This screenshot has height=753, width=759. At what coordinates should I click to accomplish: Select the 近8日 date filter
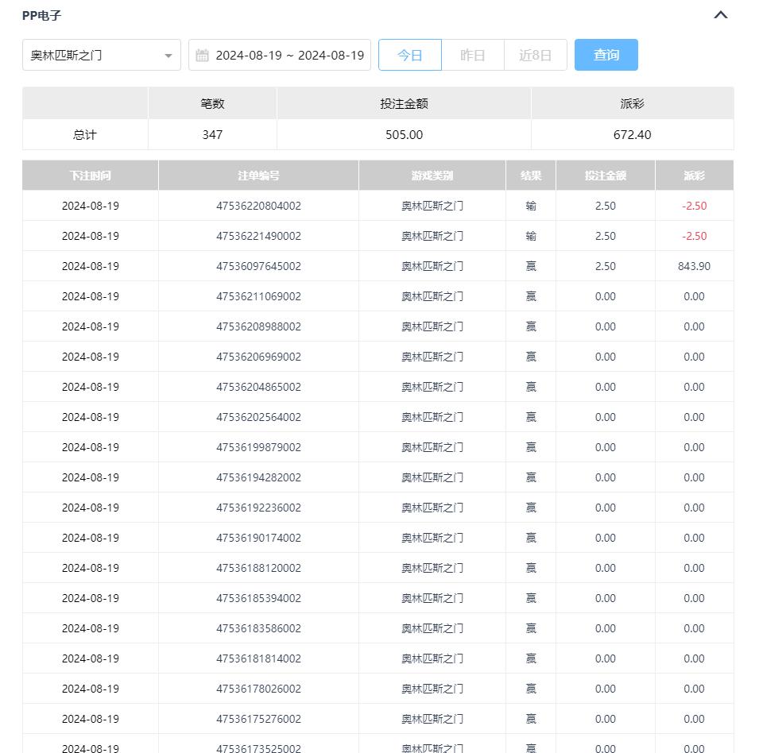(x=535, y=56)
